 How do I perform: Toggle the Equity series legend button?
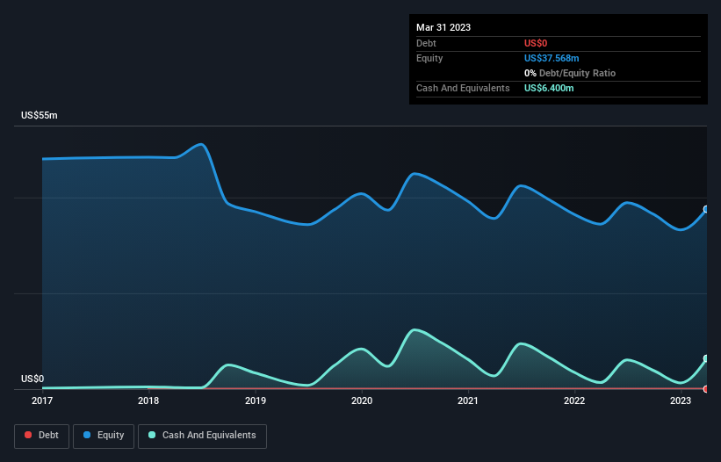104,436
